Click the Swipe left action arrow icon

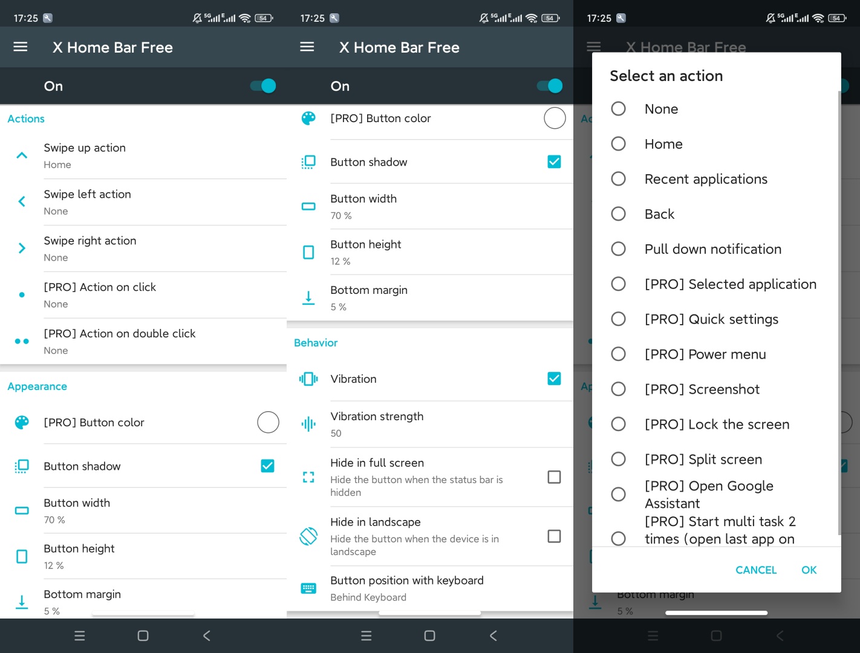pyautogui.click(x=22, y=202)
